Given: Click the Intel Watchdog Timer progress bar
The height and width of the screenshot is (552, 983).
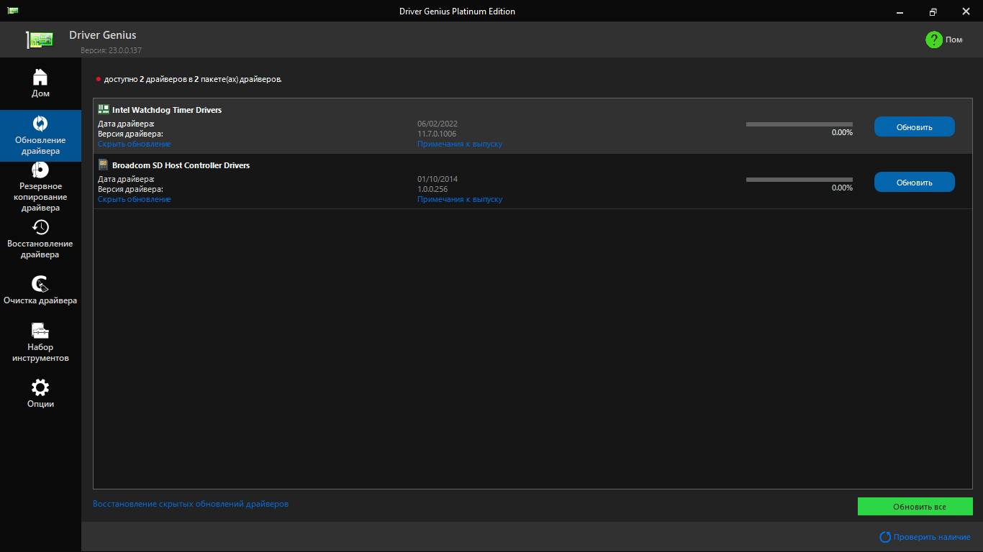Looking at the screenshot, I should (x=799, y=124).
